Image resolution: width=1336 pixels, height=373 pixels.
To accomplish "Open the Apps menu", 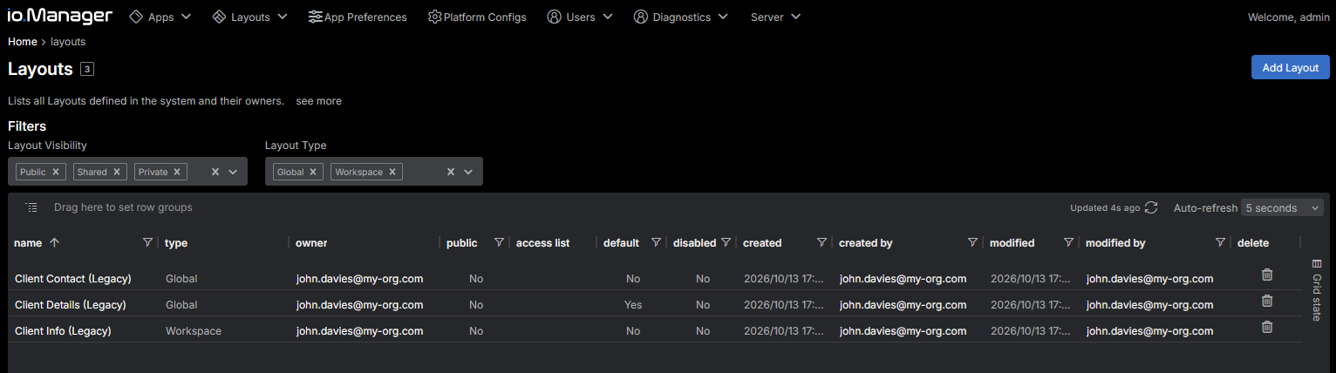I will [x=160, y=17].
